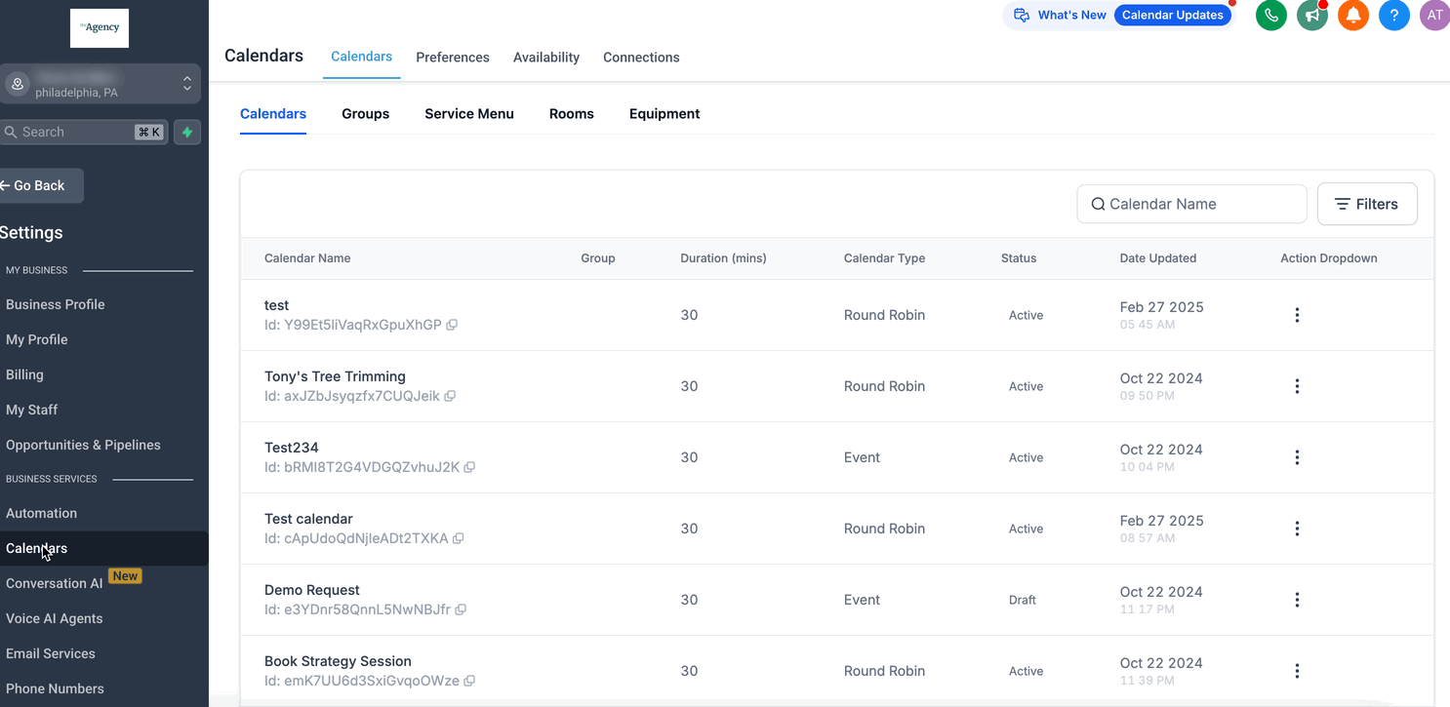Open Conversation AI settings
Screen dimensions: 1450x707
point(55,583)
